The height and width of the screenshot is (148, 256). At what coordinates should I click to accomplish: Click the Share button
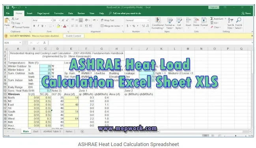246,13
